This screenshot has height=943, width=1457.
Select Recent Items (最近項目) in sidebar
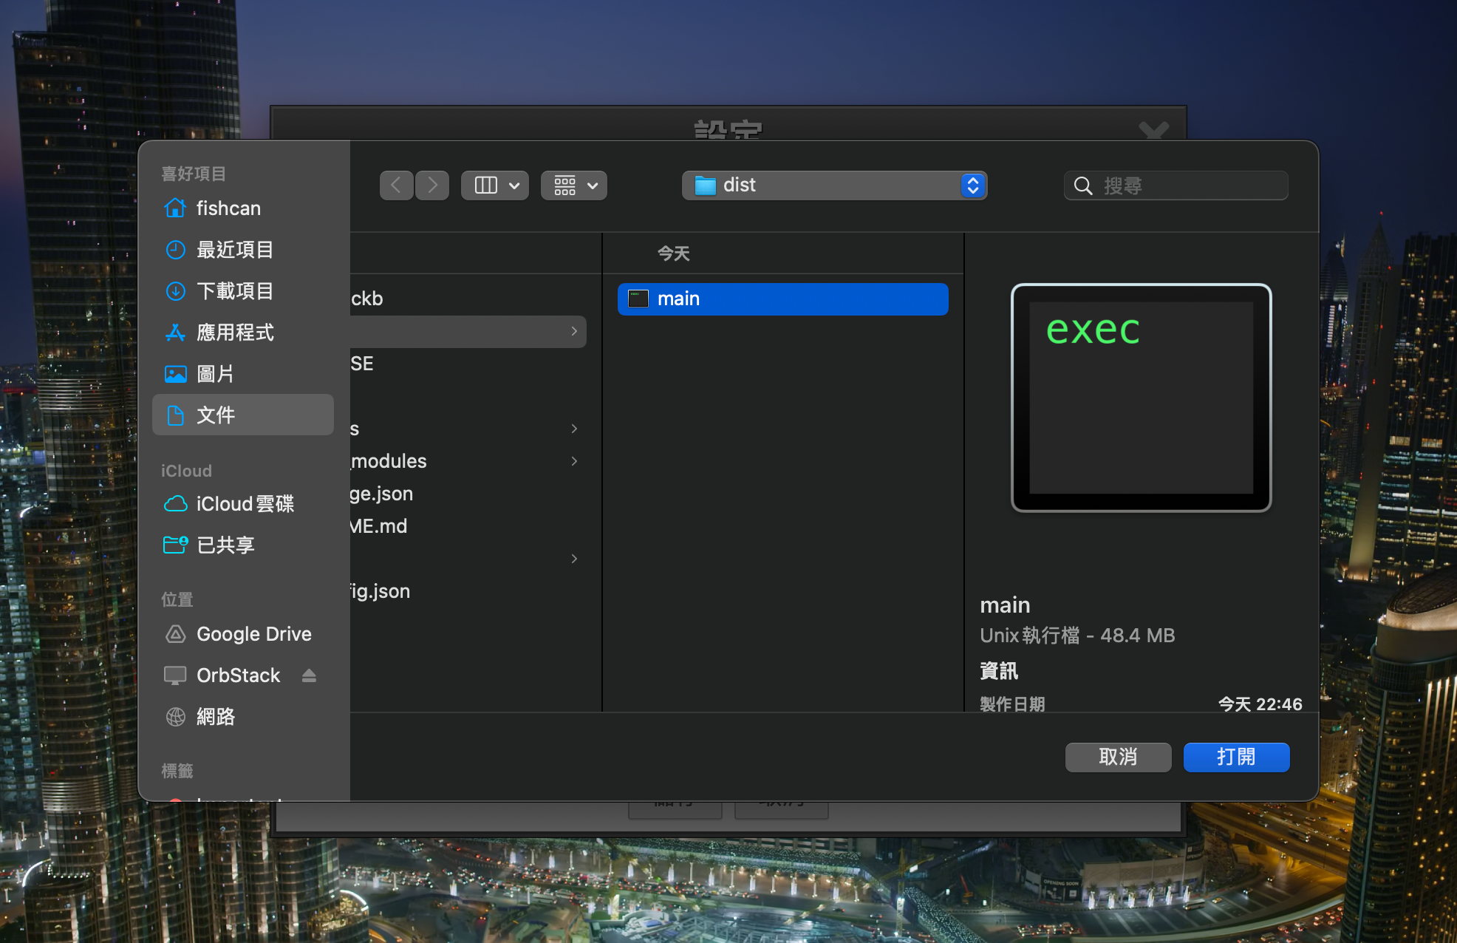click(234, 250)
